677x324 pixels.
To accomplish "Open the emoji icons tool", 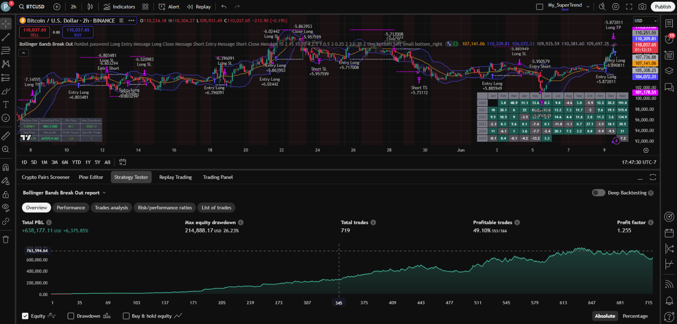I will coord(6,118).
